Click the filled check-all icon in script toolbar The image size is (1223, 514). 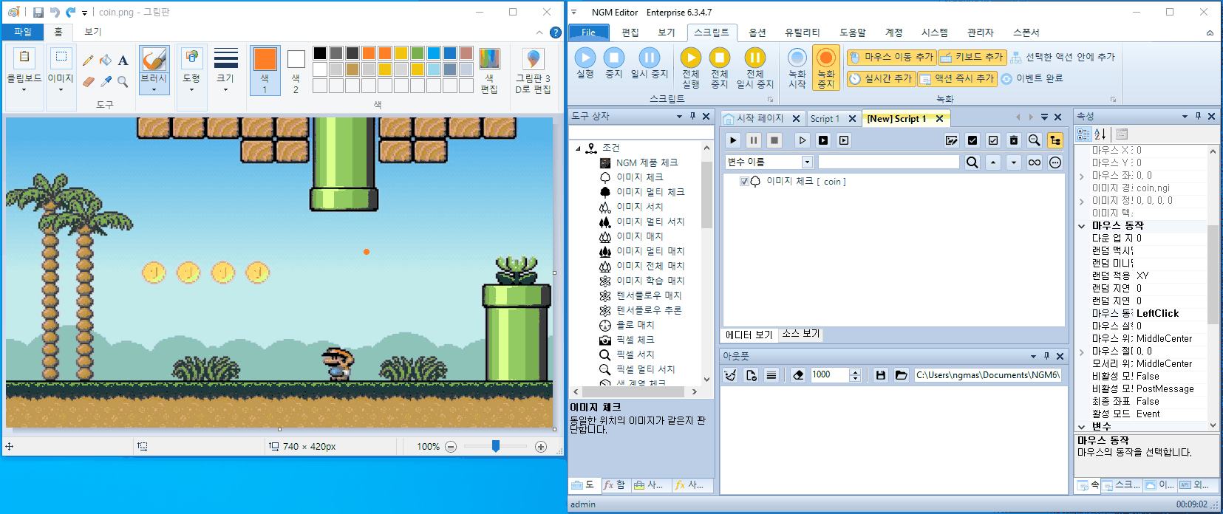click(972, 140)
